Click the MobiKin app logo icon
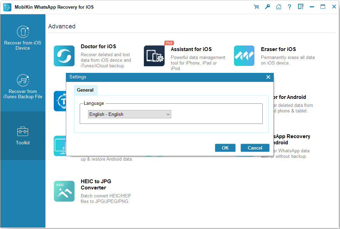The height and width of the screenshot is (229, 340). tap(7, 7)
